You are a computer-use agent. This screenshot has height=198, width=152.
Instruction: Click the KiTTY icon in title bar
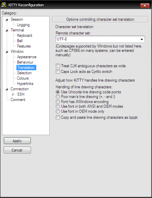tap(4, 5)
